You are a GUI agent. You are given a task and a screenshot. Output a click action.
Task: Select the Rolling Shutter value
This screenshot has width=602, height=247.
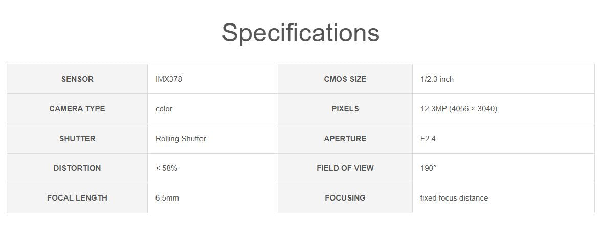[x=181, y=139]
